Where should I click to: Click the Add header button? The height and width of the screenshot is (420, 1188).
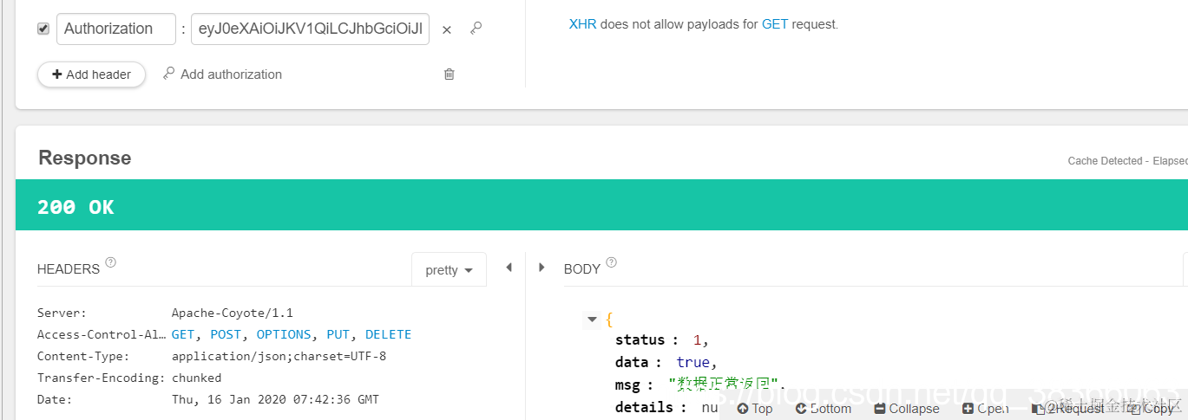(91, 74)
